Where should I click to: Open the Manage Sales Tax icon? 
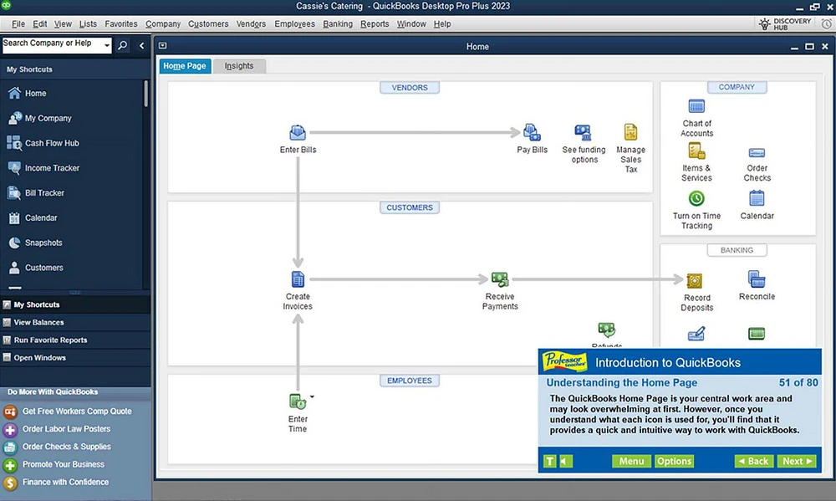point(630,132)
